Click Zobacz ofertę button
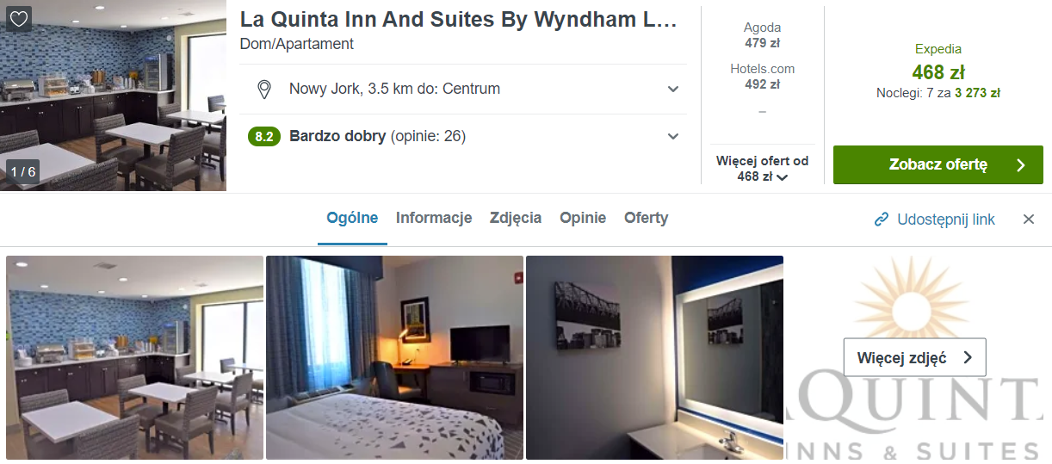 point(938,165)
